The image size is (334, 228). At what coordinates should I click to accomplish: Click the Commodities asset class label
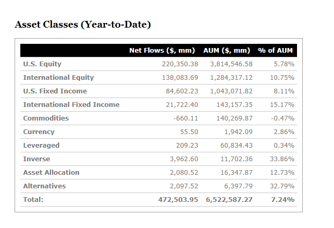pyautogui.click(x=46, y=118)
